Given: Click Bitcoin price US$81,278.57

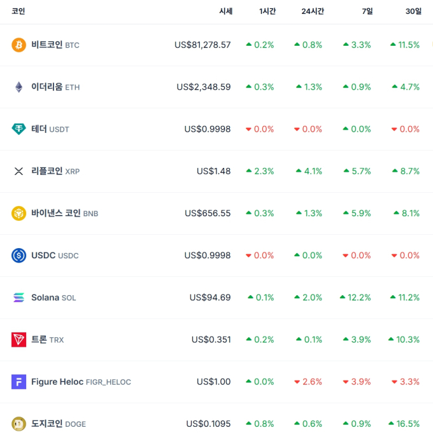Looking at the screenshot, I should 202,45.
